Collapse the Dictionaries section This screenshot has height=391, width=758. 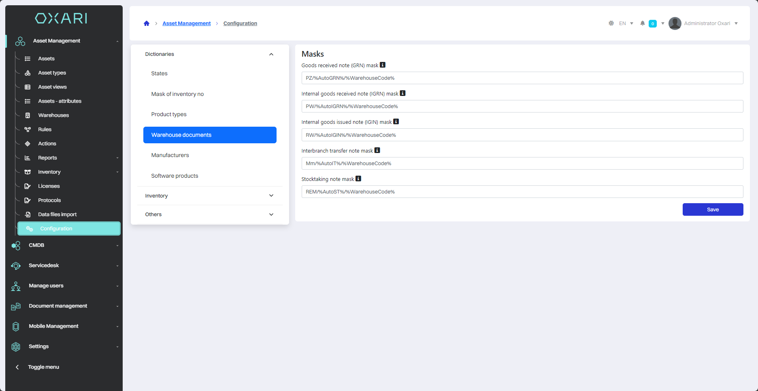click(x=271, y=54)
